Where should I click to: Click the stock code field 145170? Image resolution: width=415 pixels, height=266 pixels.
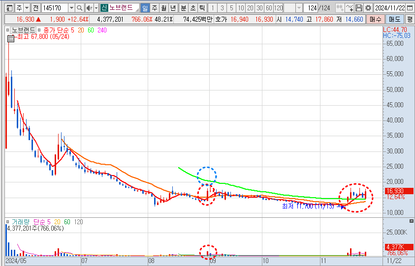55,8
